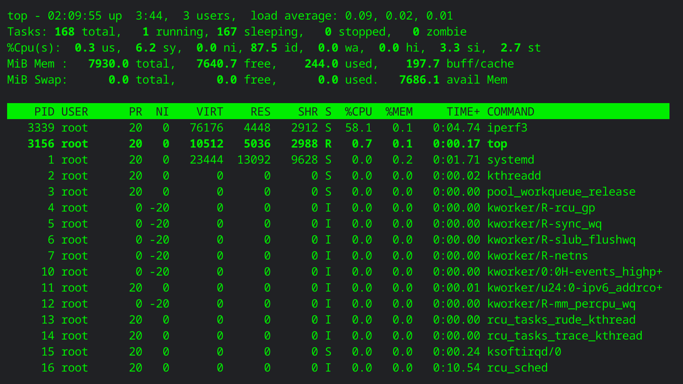Select rcu_tasks_rude_kthread process name
Viewport: 683px width, 384px height.
pos(561,320)
